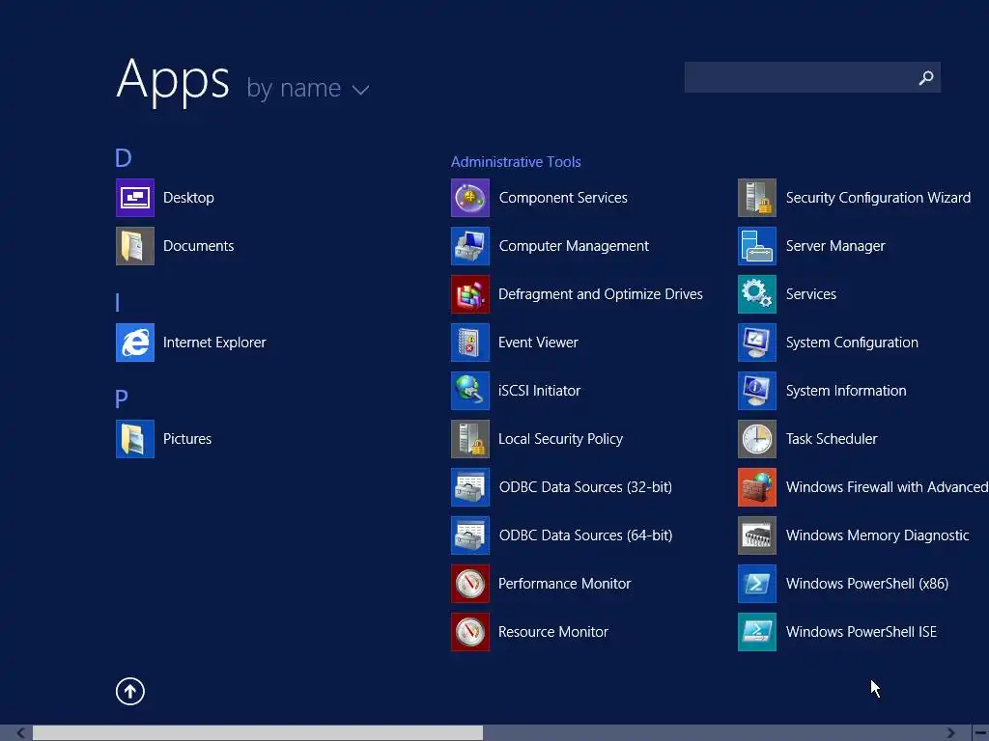Launch Server Manager icon
Screen dimensions: 989x741
757,246
